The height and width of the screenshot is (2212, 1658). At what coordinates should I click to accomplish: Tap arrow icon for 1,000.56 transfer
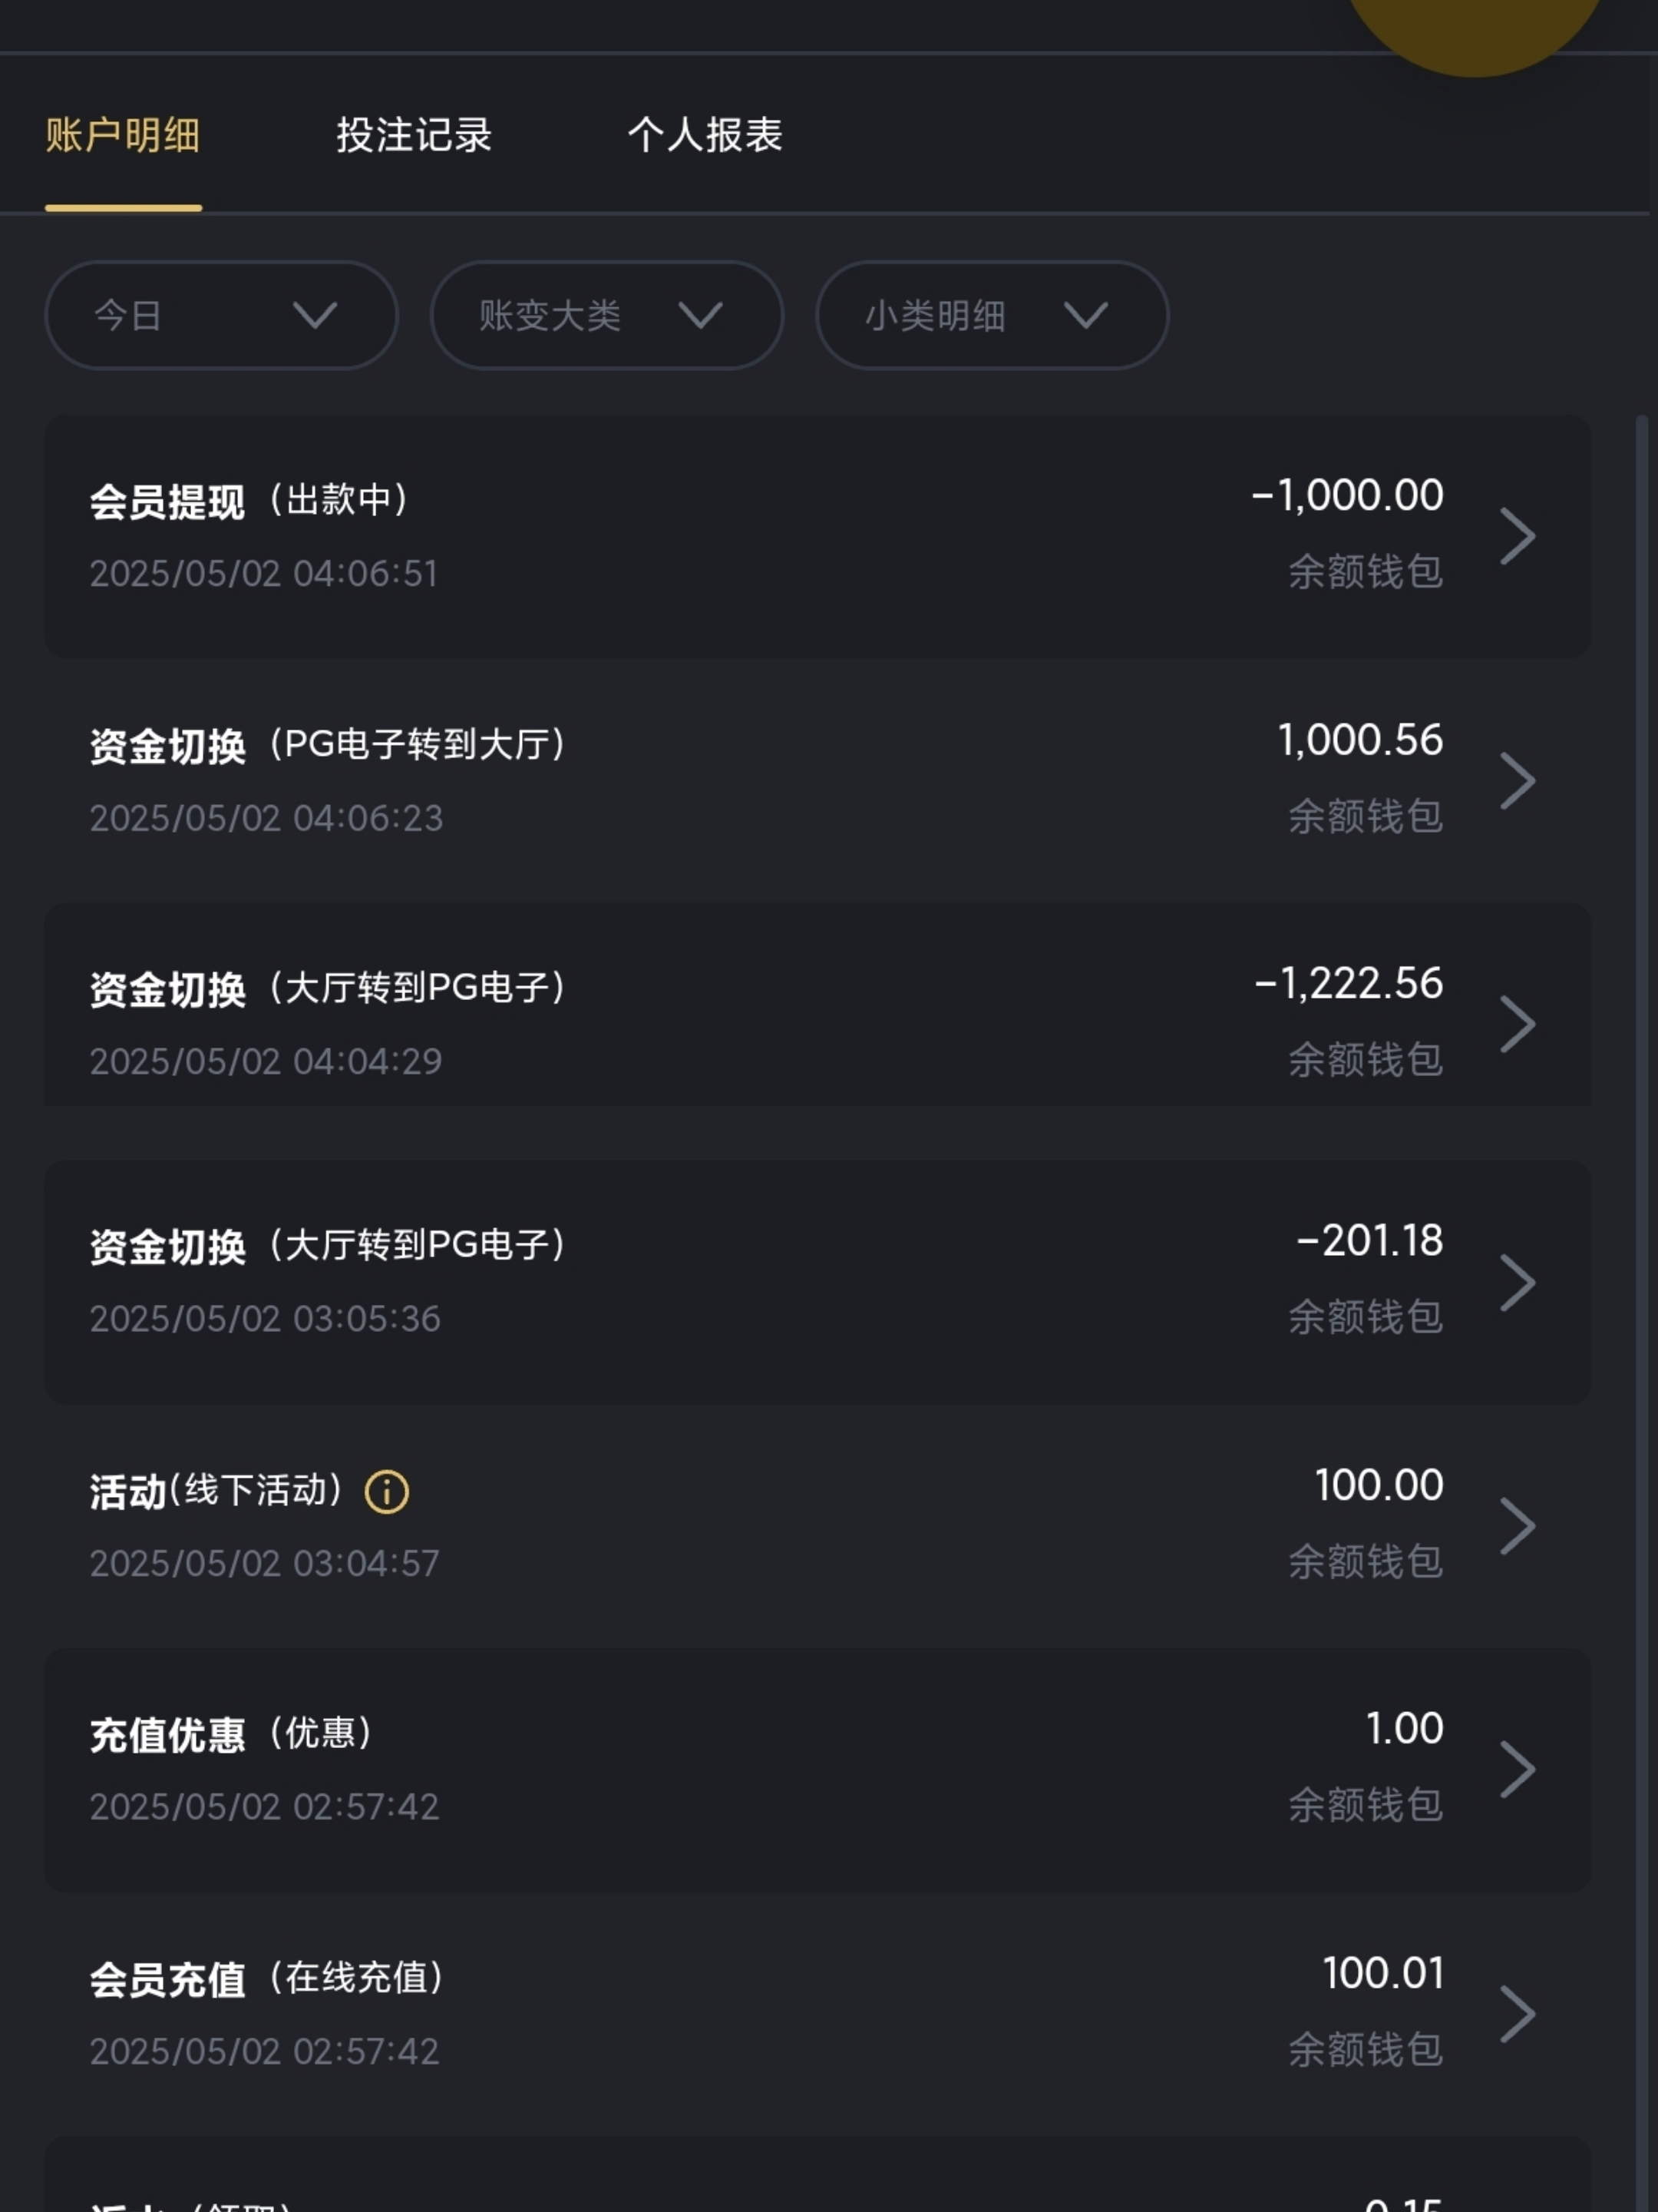pos(1517,781)
